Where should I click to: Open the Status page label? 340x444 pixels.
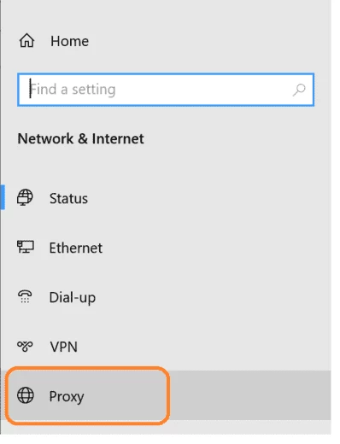(68, 198)
